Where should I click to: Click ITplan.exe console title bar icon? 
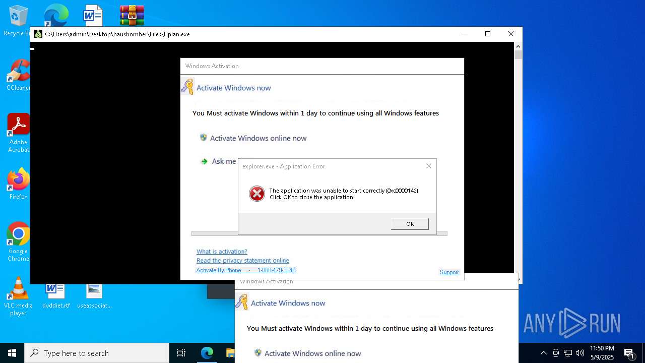point(38,34)
